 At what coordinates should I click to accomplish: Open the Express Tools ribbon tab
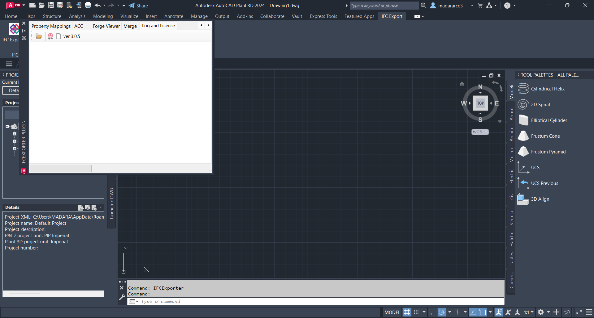[323, 16]
